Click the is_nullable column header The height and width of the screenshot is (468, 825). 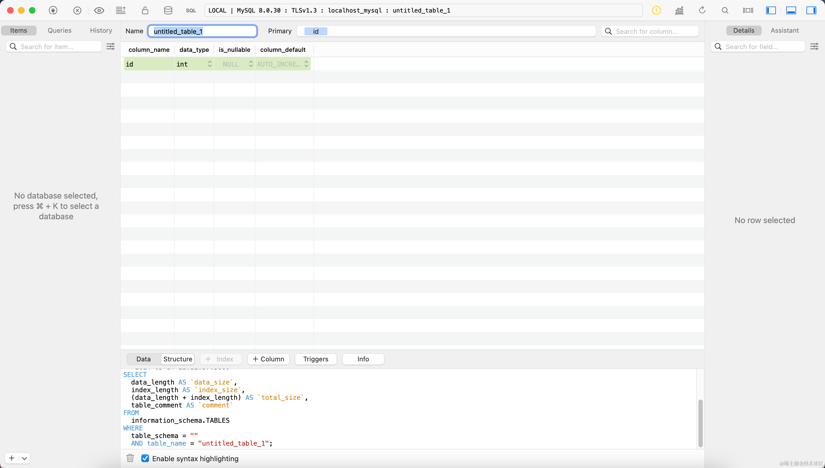tap(234, 50)
